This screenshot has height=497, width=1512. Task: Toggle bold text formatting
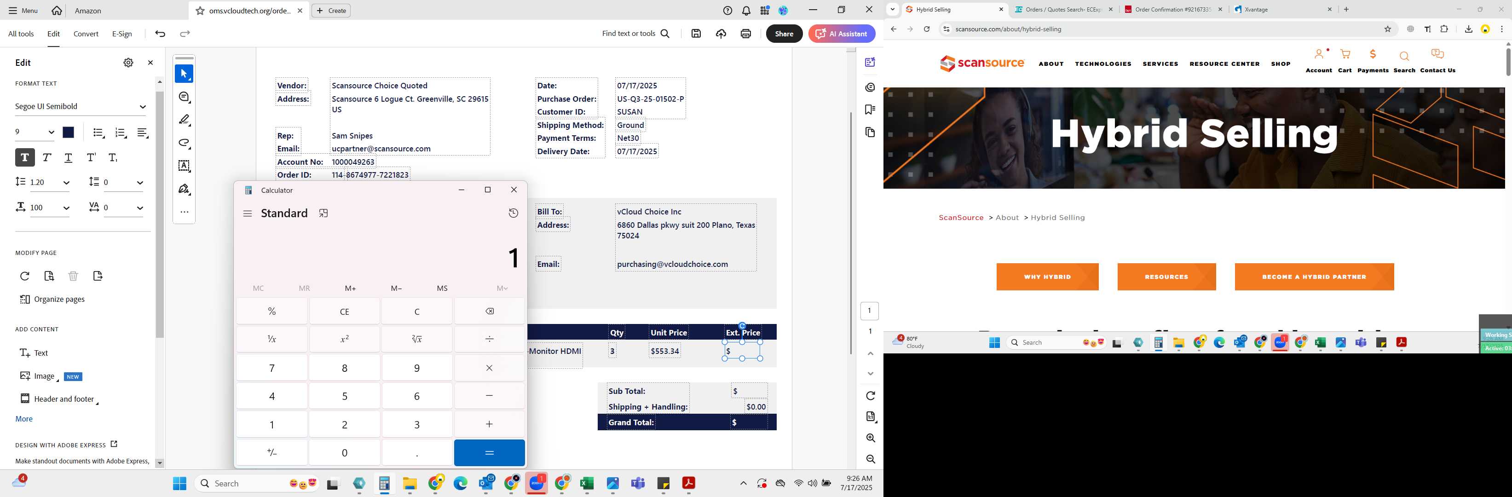tap(25, 157)
